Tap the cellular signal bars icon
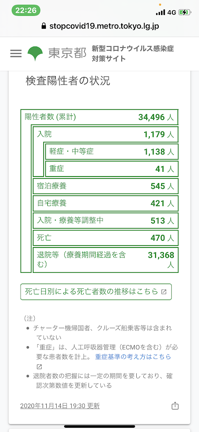 coord(161,12)
